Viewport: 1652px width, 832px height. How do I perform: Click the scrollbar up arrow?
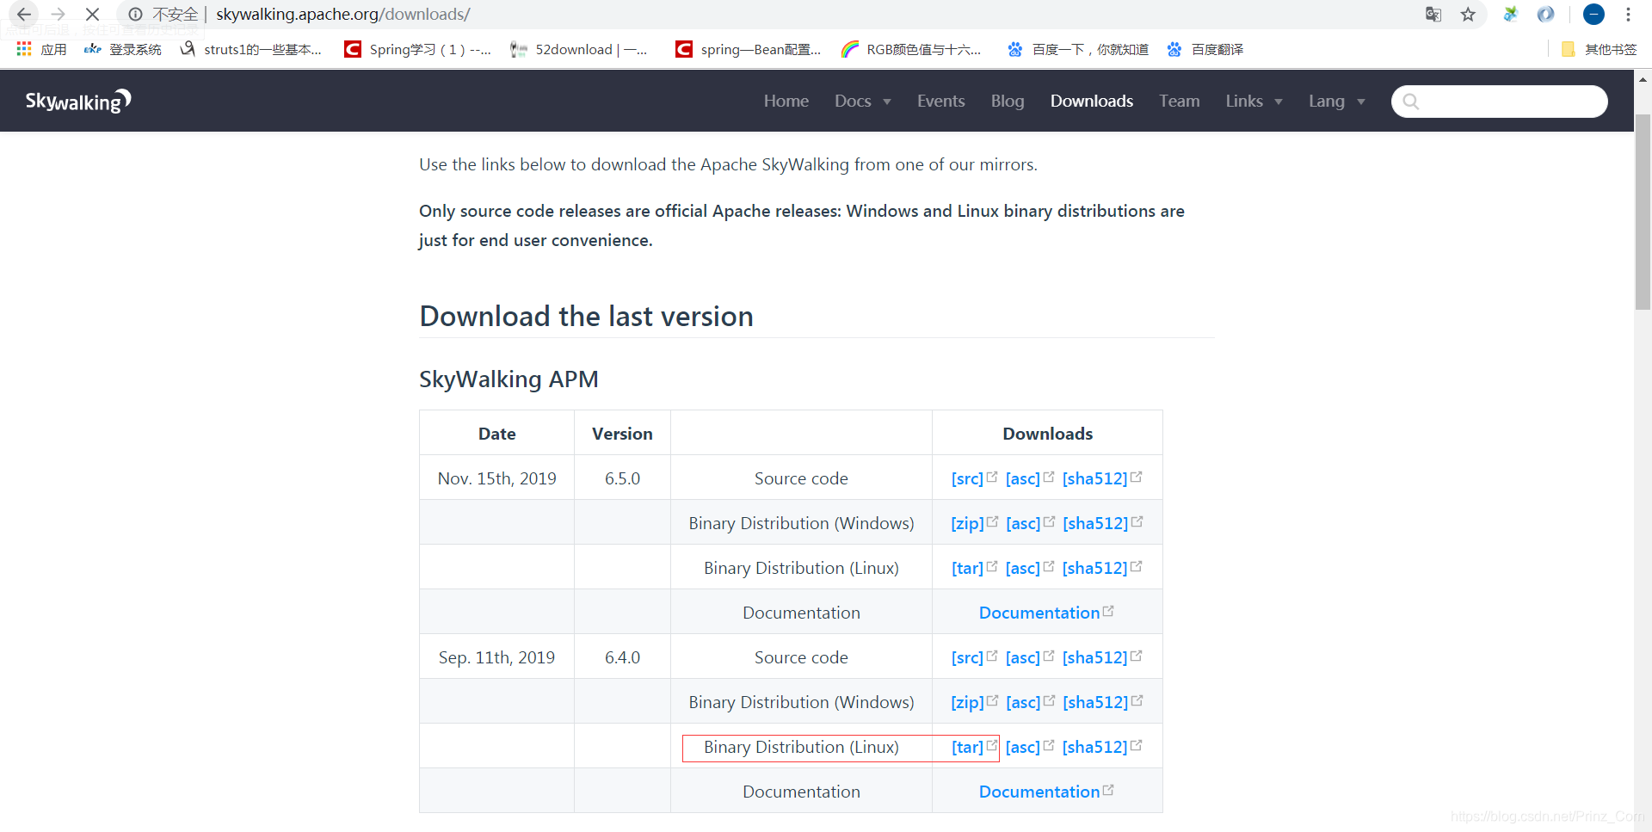pos(1643,79)
